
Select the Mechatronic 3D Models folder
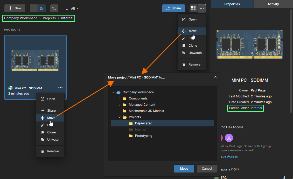146,111
